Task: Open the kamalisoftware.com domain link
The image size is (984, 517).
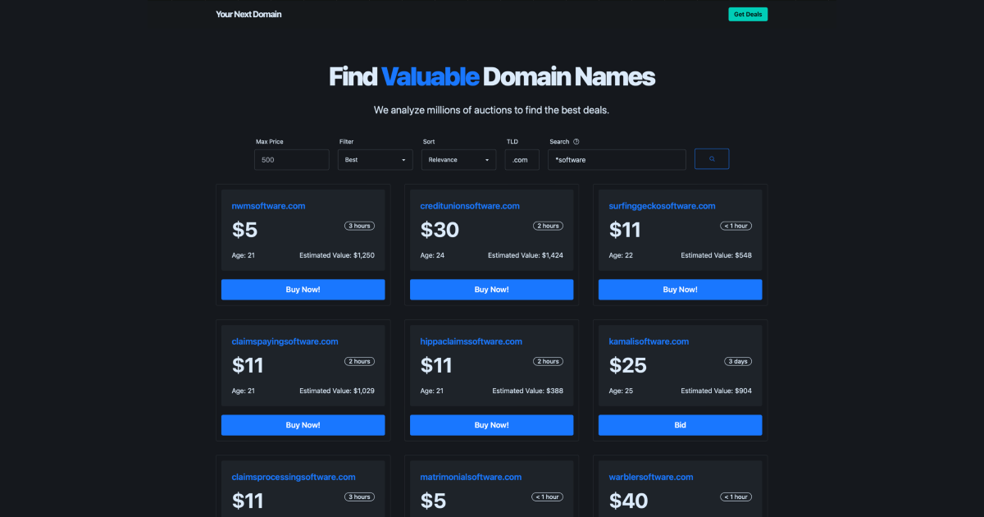Action: coord(649,341)
